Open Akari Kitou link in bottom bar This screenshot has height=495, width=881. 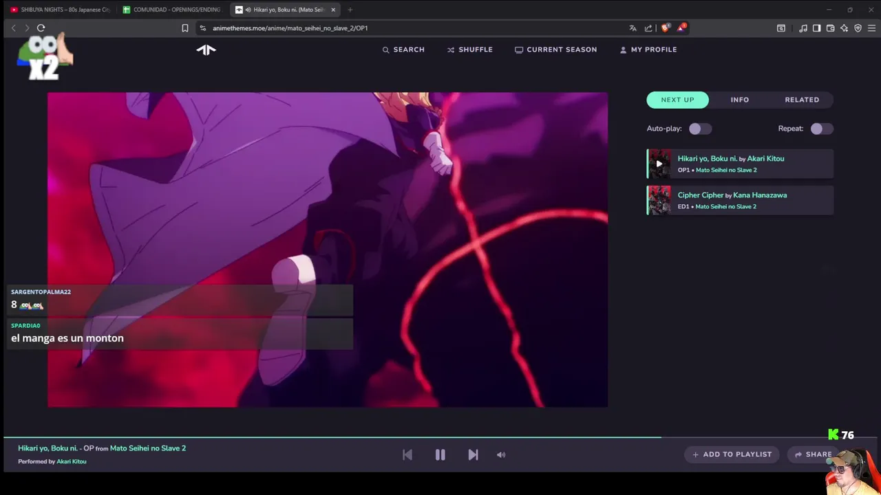[72, 461]
